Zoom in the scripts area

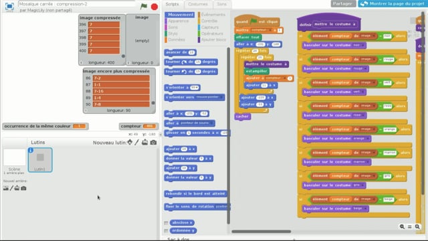click(417, 226)
